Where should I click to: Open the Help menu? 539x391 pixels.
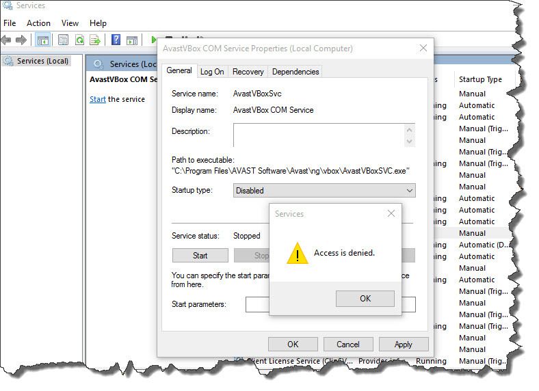(98, 23)
